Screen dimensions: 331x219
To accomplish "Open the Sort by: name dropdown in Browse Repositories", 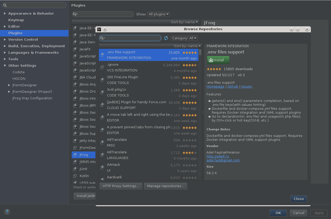I will [187, 46].
